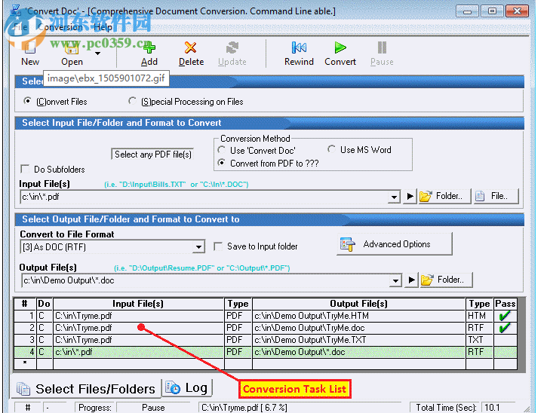Click status bar progress text Tryme.pdf 6.7 %
Screen dimensions: 547x413
pyautogui.click(x=244, y=408)
